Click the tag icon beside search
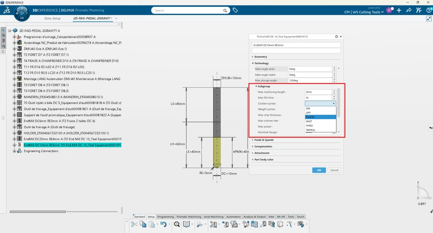The height and width of the screenshot is (233, 433). [x=235, y=10]
